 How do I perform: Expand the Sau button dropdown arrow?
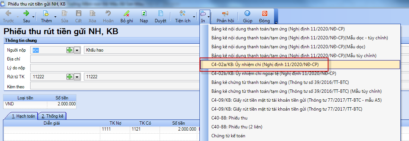click(x=34, y=17)
